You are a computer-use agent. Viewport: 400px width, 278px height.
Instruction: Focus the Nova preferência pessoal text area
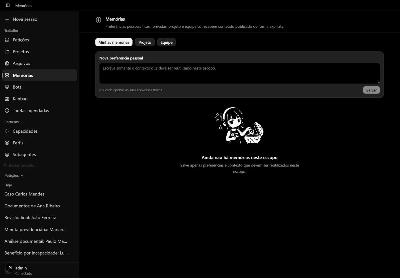click(x=239, y=74)
